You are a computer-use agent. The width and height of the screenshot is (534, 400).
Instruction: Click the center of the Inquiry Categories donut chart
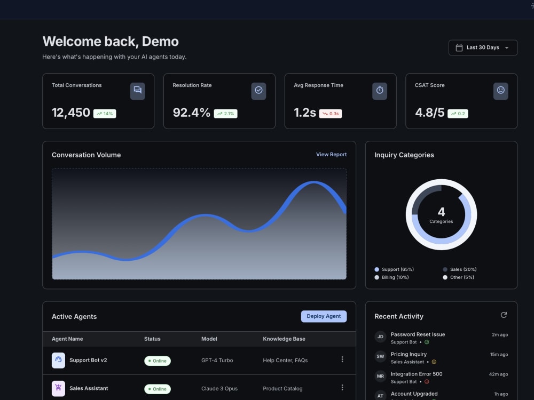click(x=442, y=214)
